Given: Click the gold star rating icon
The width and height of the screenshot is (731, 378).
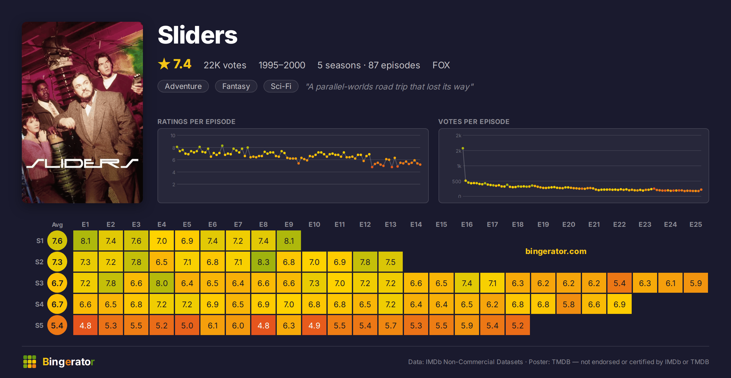Looking at the screenshot, I should 164,64.
